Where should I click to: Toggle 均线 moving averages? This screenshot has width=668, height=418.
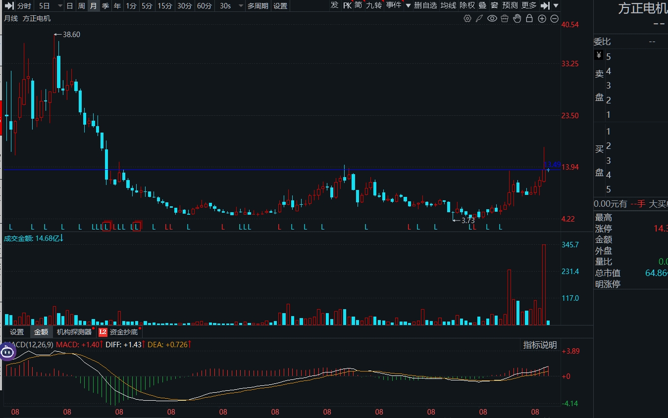click(448, 5)
